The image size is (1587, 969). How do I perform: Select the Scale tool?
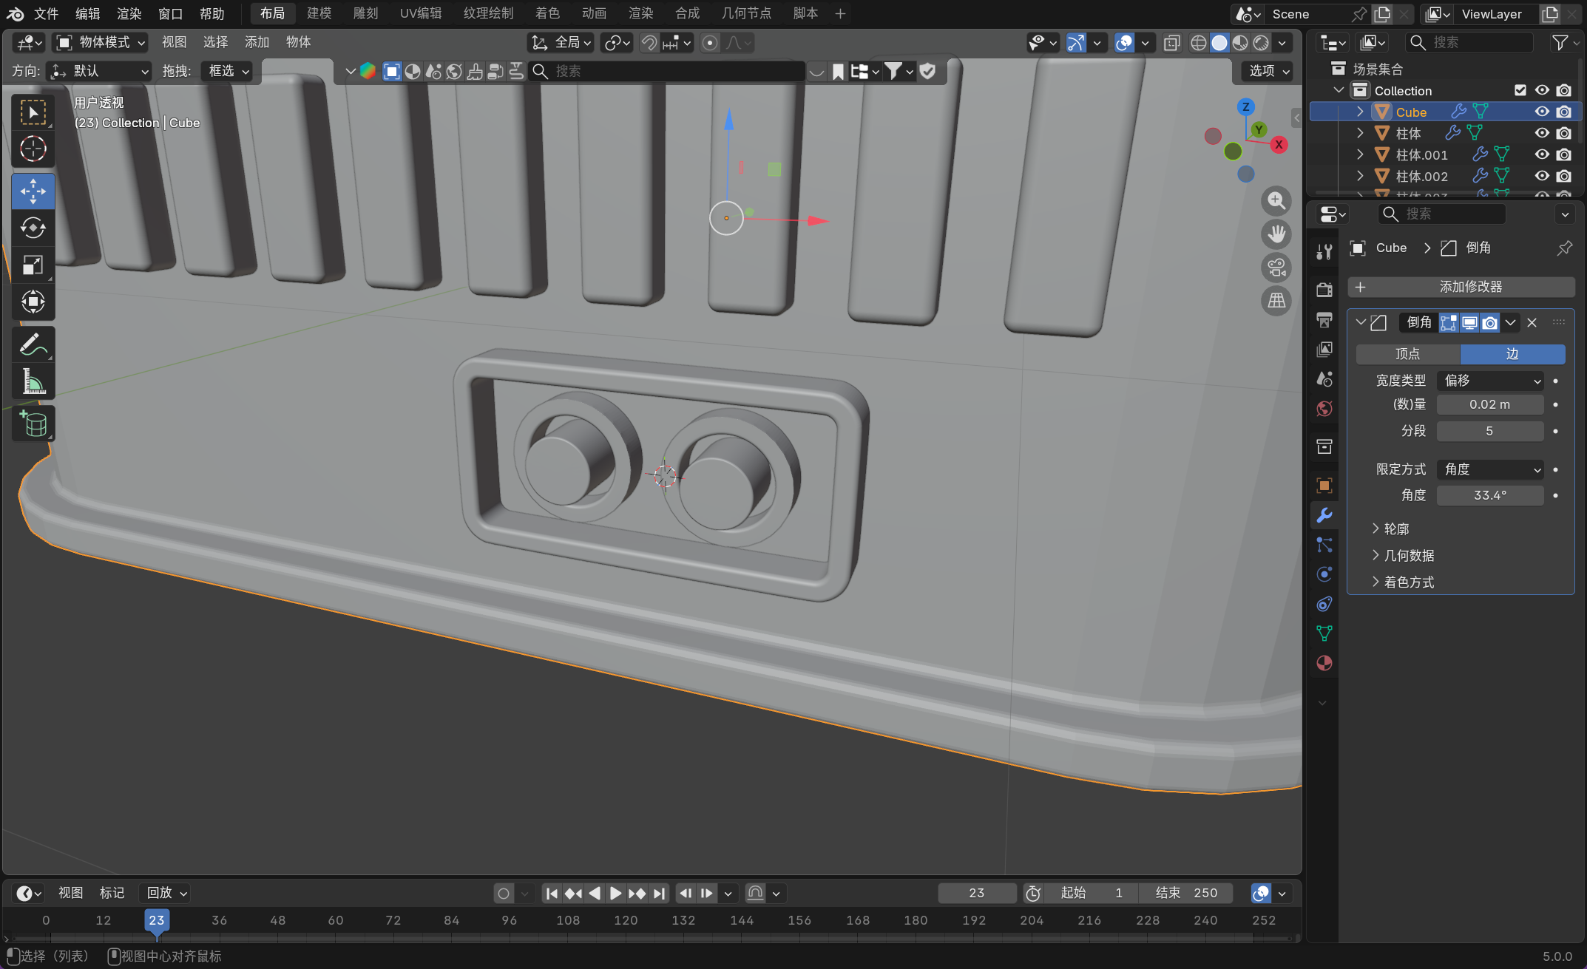pyautogui.click(x=33, y=265)
